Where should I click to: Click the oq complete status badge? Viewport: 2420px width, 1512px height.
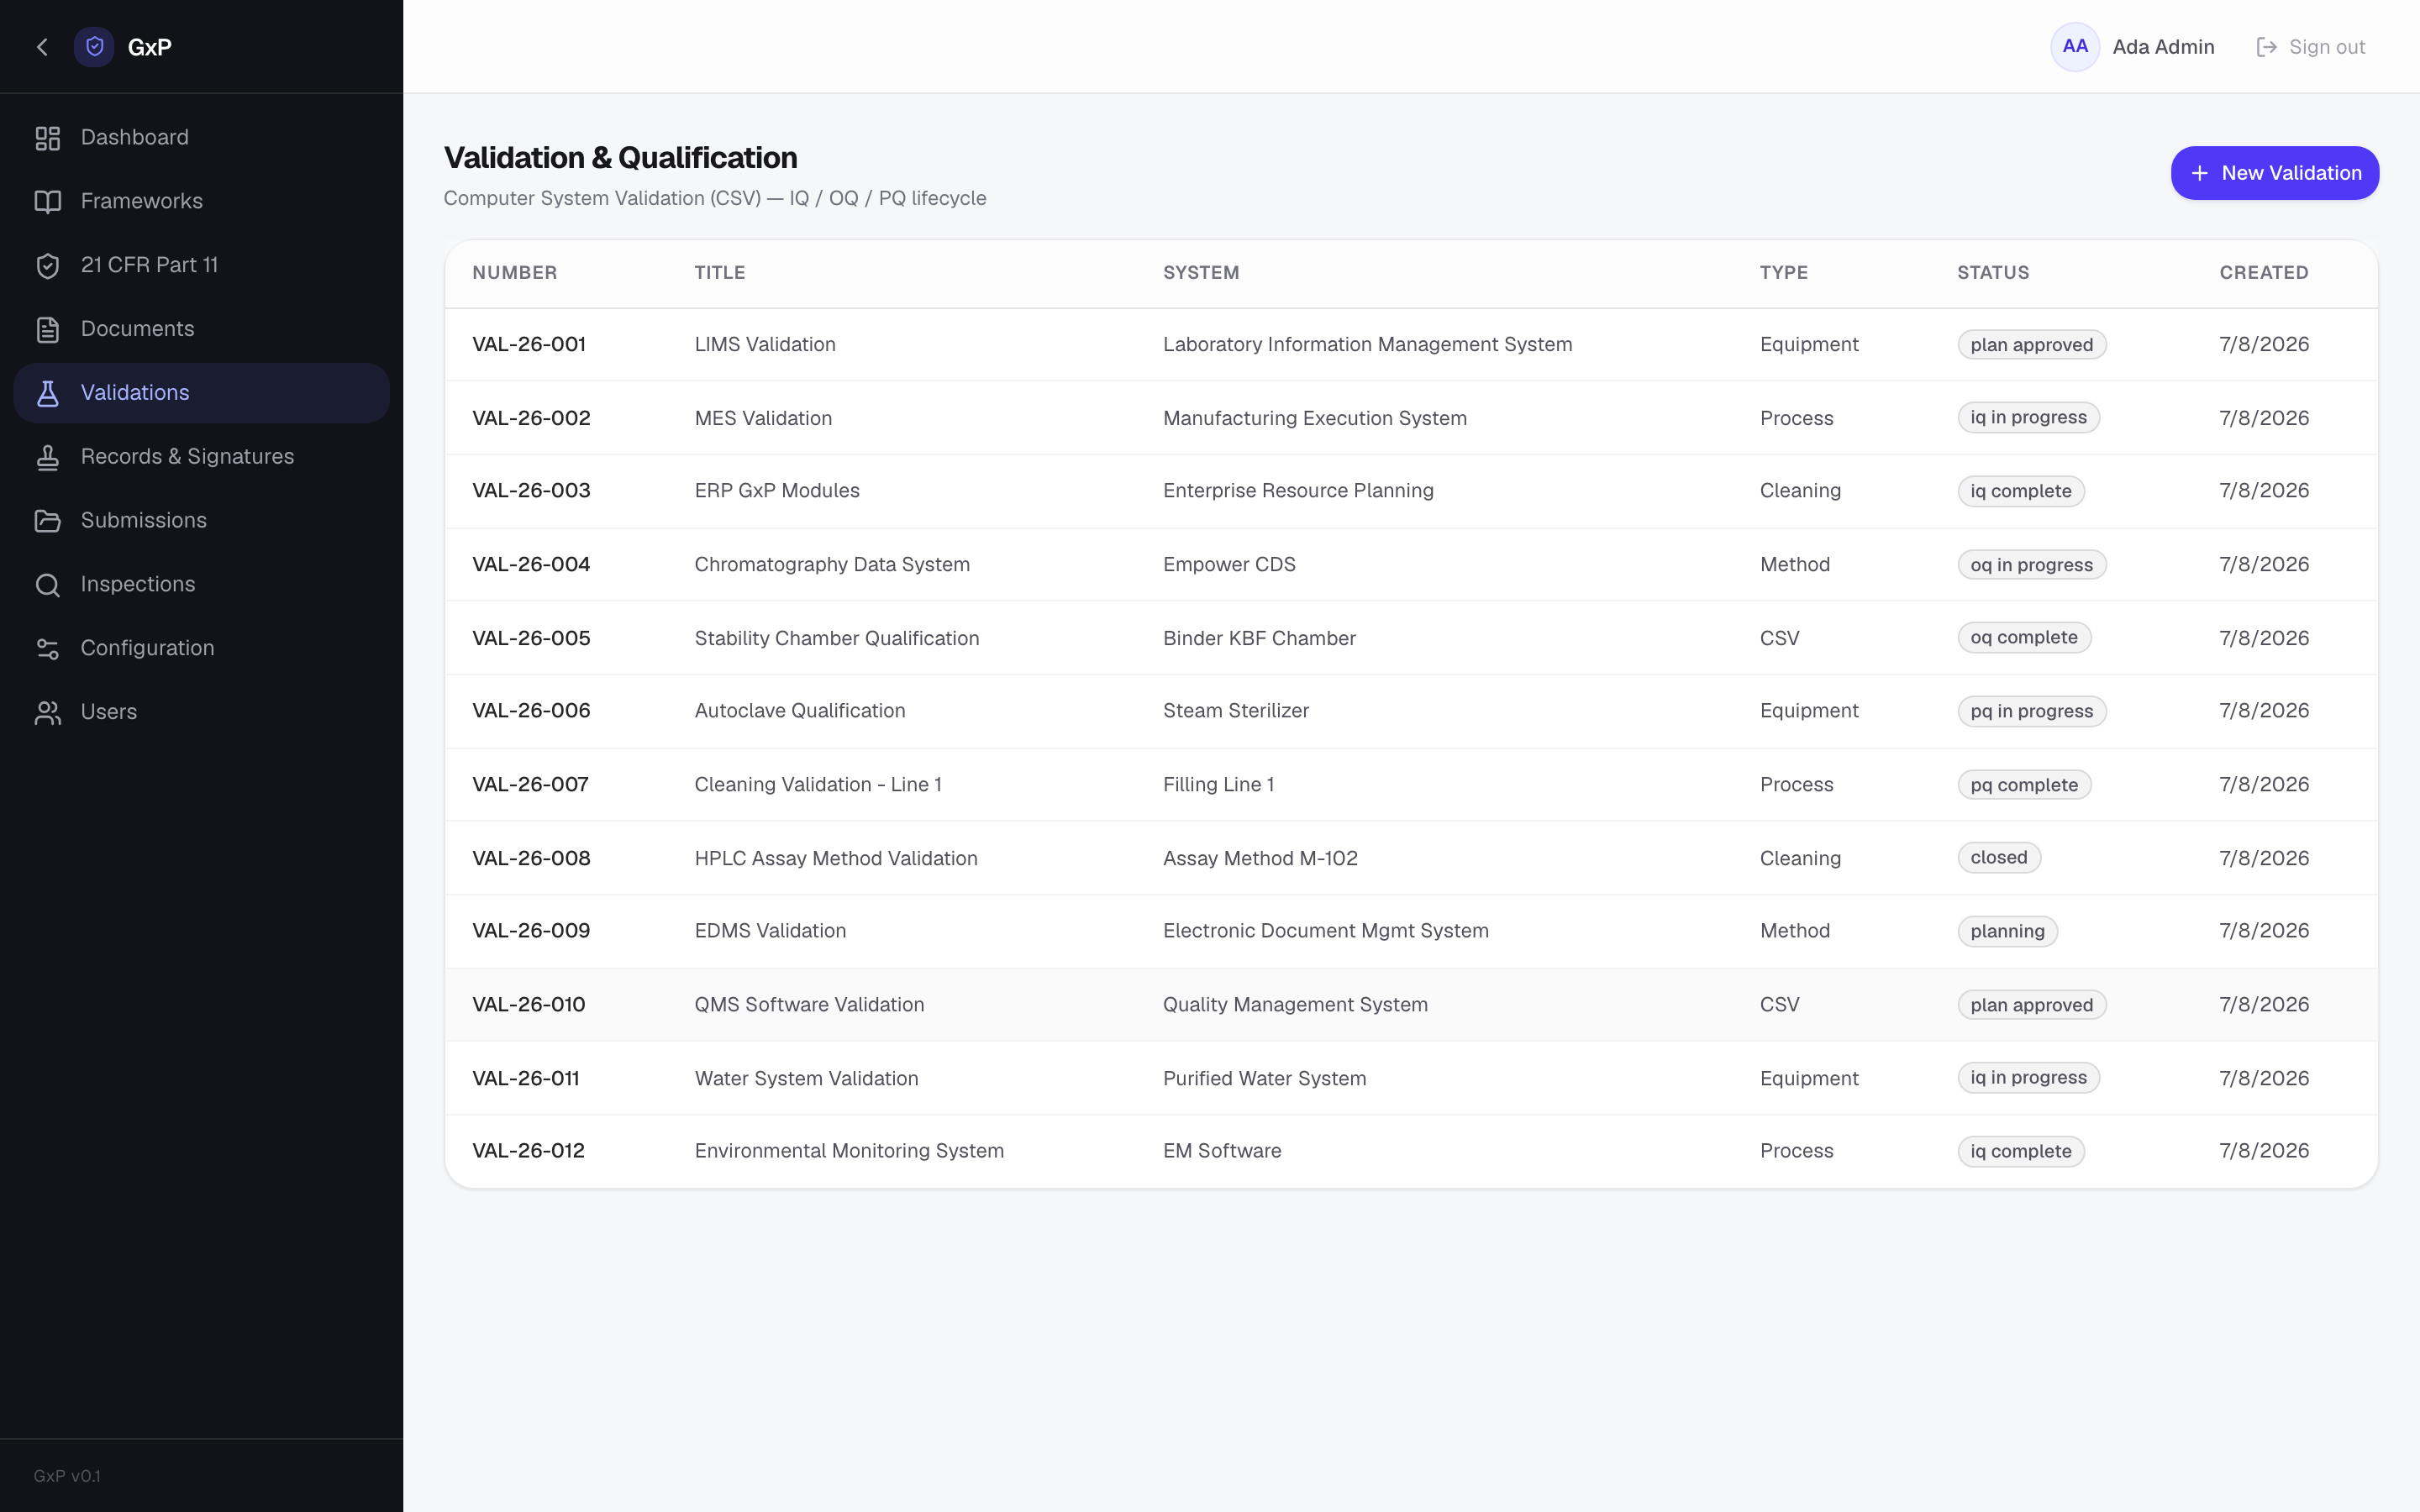click(2024, 638)
